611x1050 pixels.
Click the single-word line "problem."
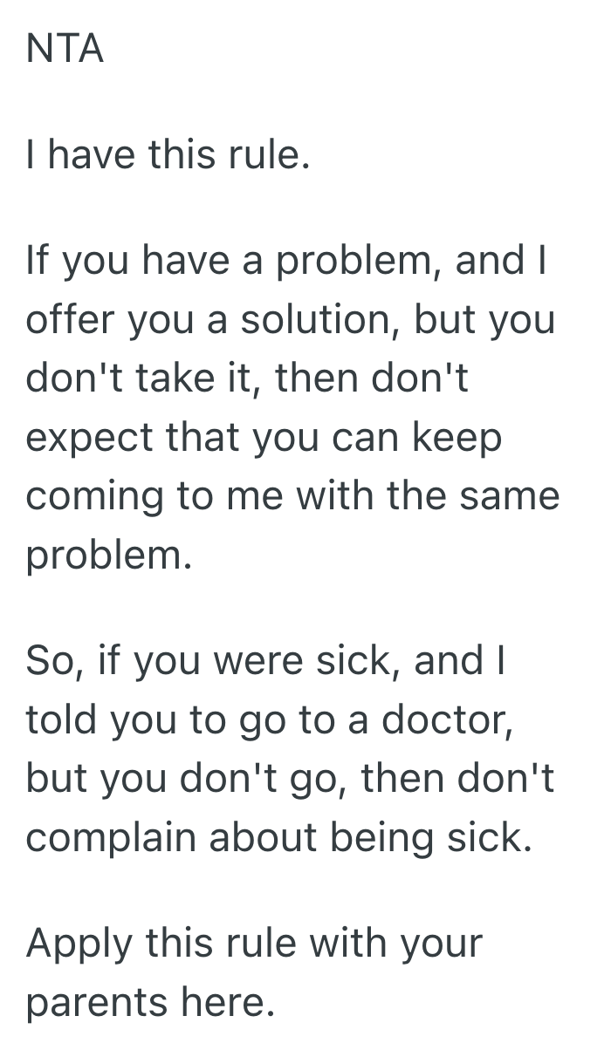(x=108, y=553)
